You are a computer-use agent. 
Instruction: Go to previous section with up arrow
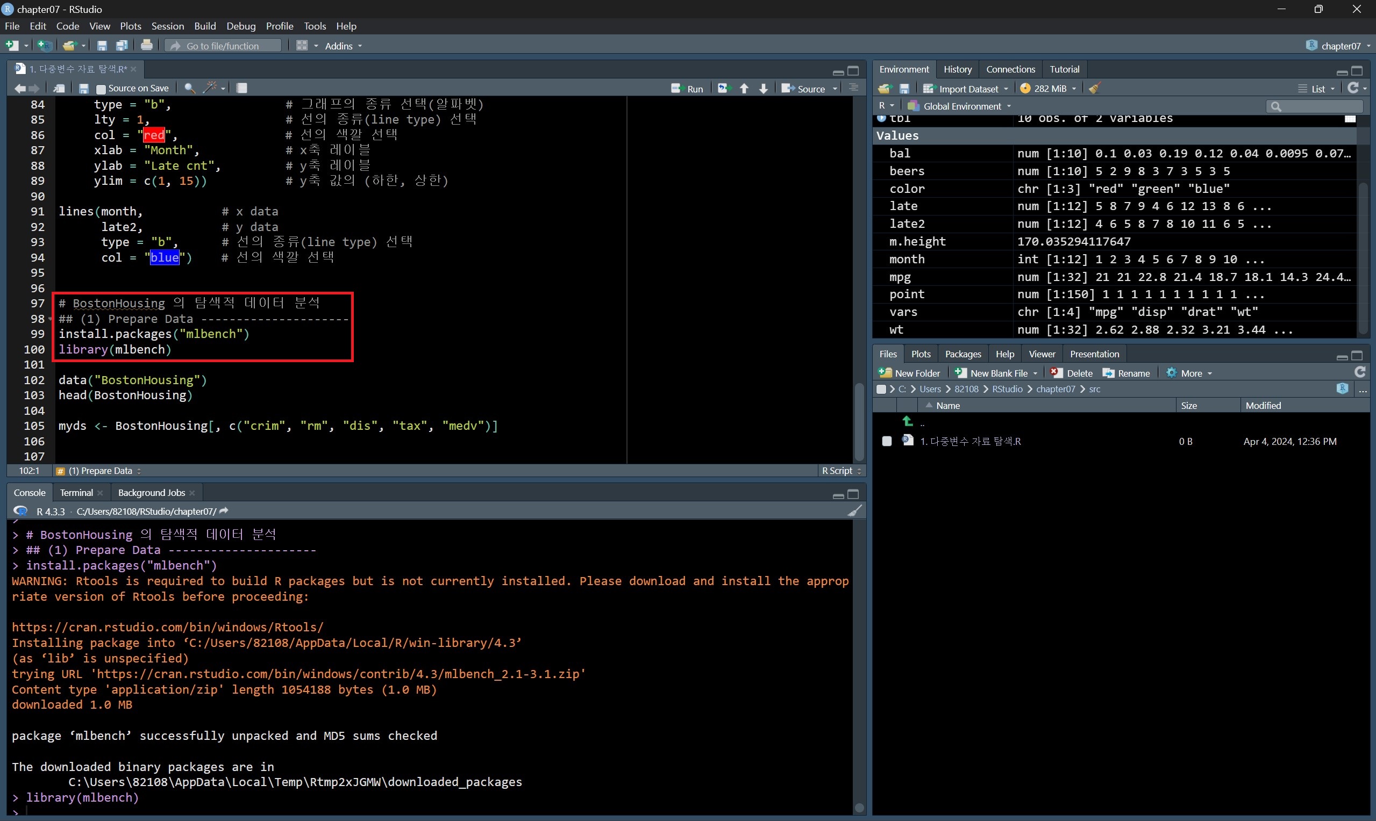coord(744,89)
